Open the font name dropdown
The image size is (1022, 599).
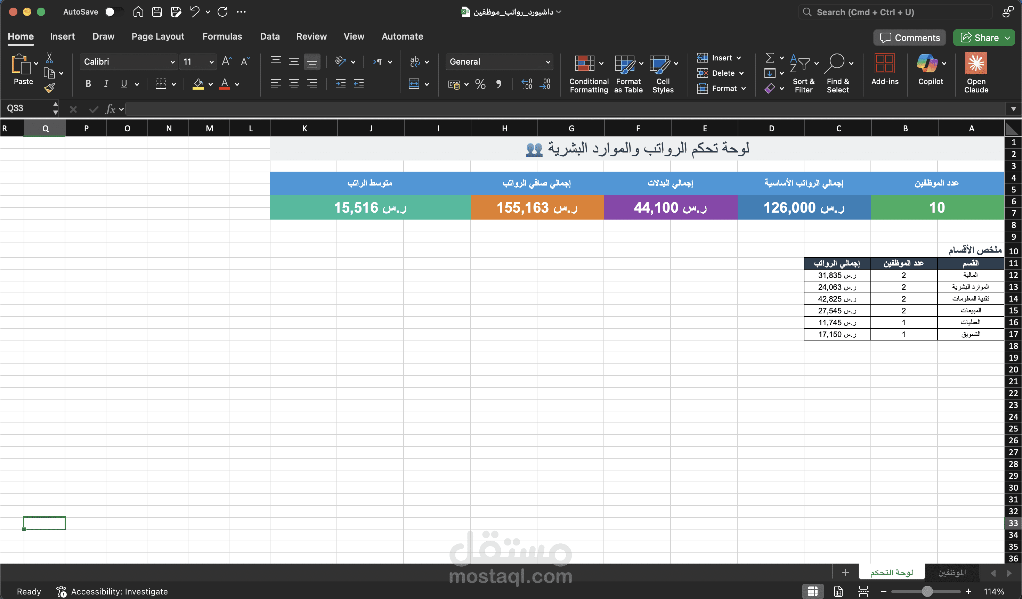173,61
